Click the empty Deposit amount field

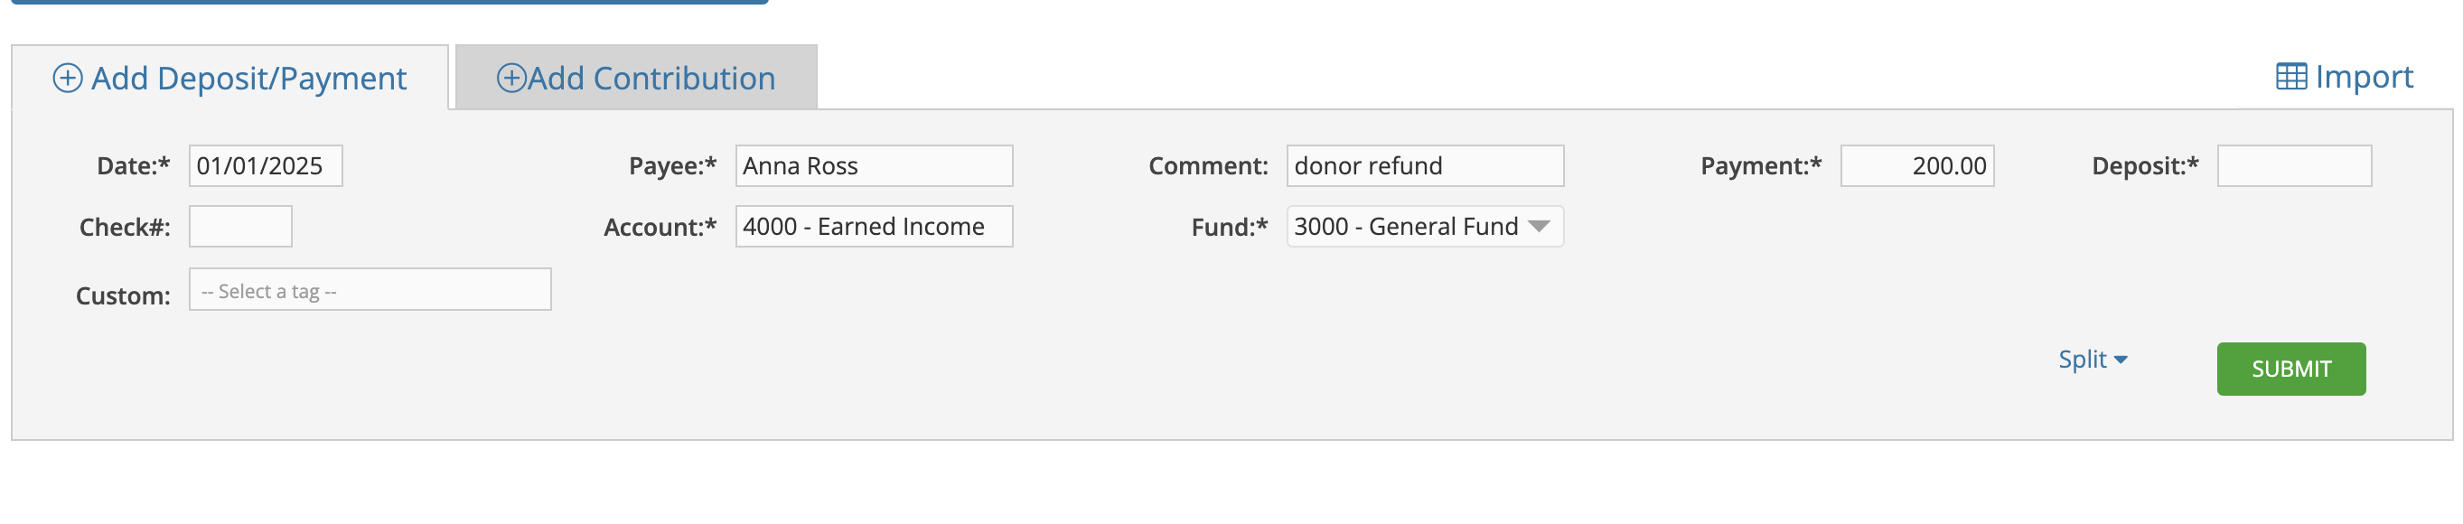pos(2294,166)
